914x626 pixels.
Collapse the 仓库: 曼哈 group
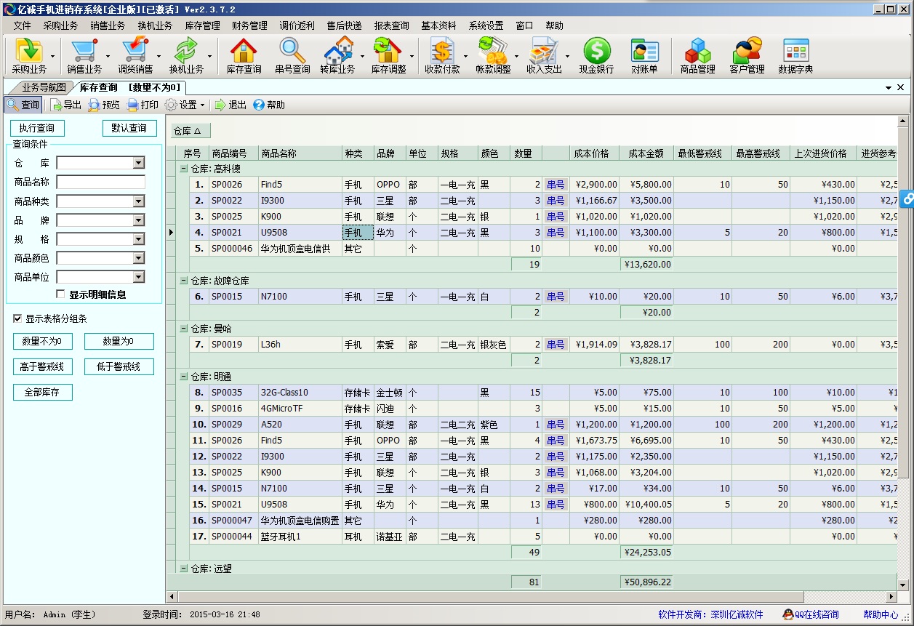pyautogui.click(x=184, y=329)
